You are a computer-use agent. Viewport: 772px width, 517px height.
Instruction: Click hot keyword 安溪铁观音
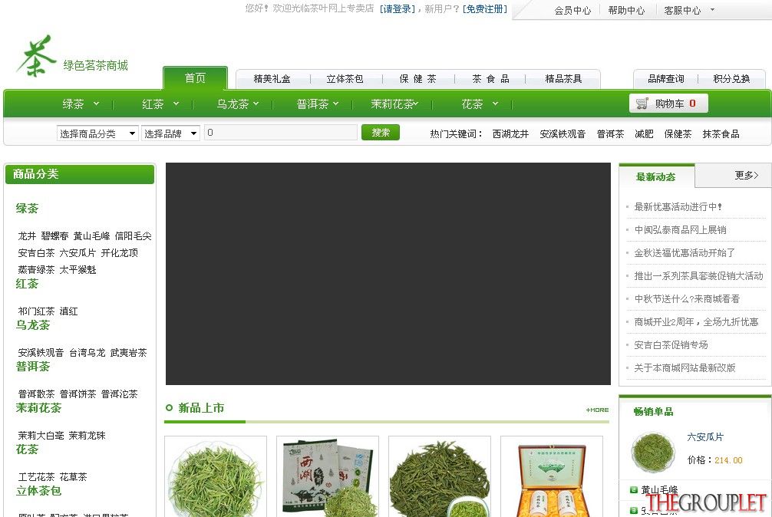point(563,133)
